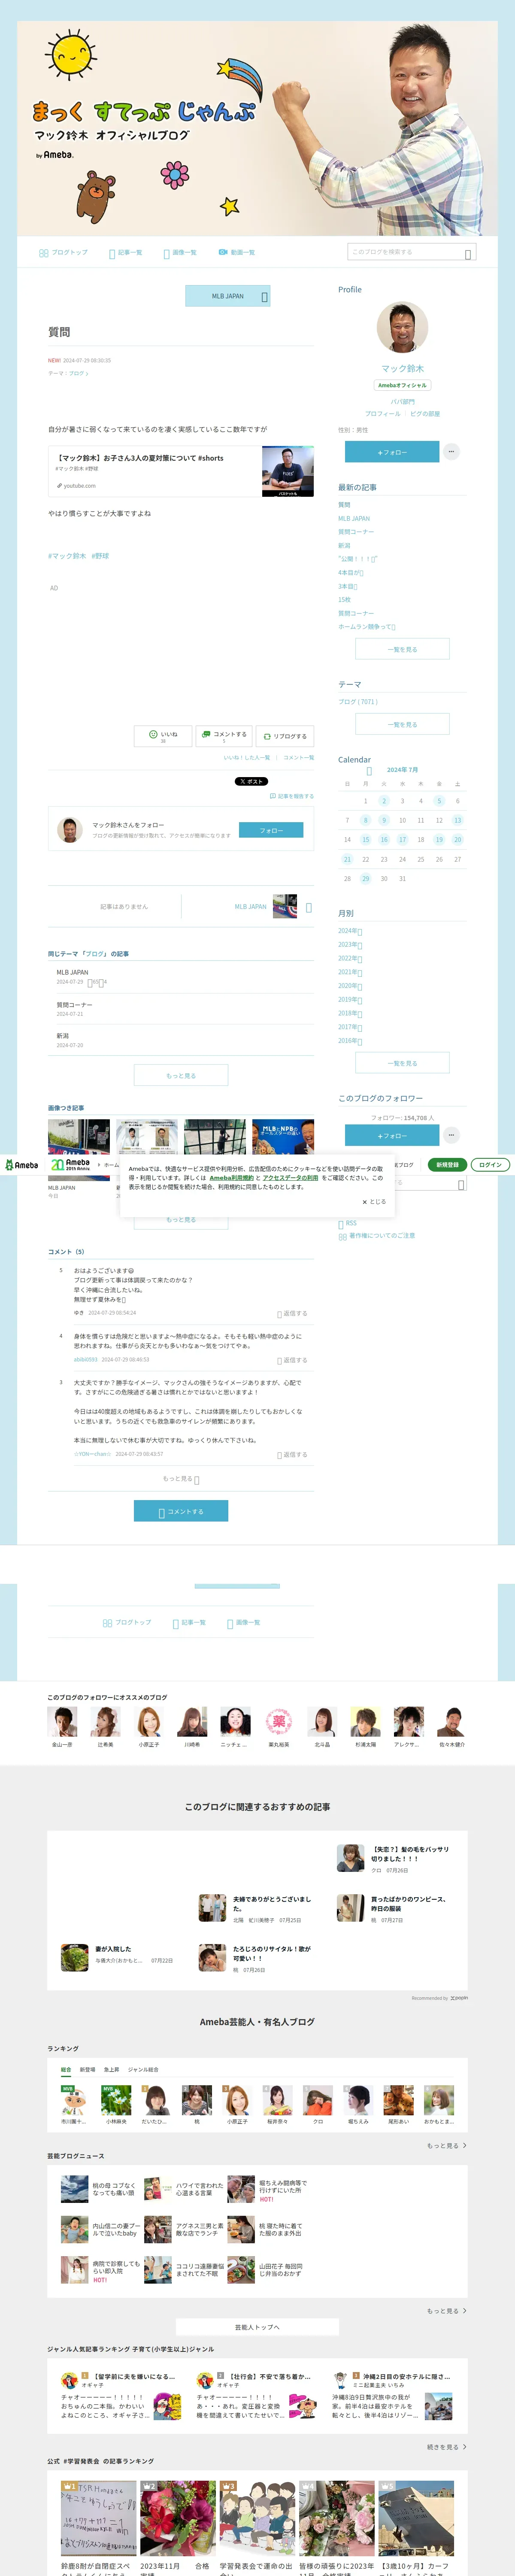Close the cookie notice with とじる
The height and width of the screenshot is (2576, 515).
coord(374,1202)
